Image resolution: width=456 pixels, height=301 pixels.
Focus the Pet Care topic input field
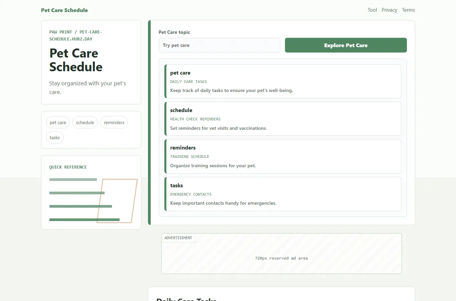pos(219,45)
